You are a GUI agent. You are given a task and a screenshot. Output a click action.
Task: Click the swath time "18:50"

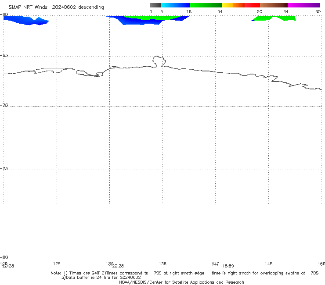click(228, 266)
